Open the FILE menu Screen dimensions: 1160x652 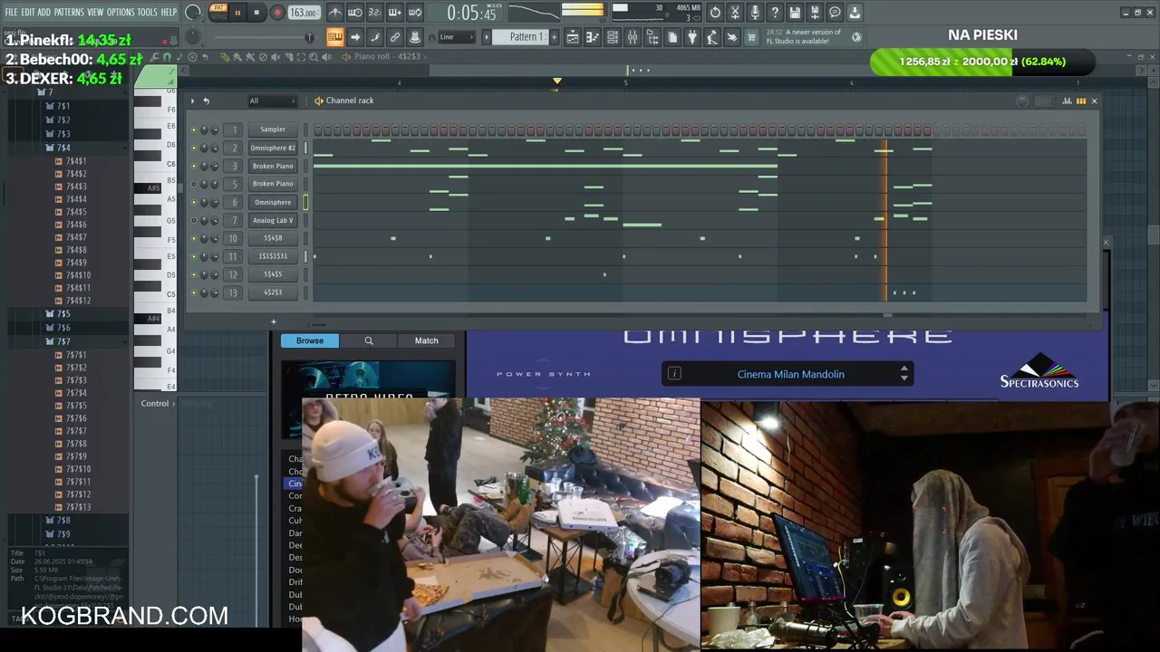click(x=11, y=12)
